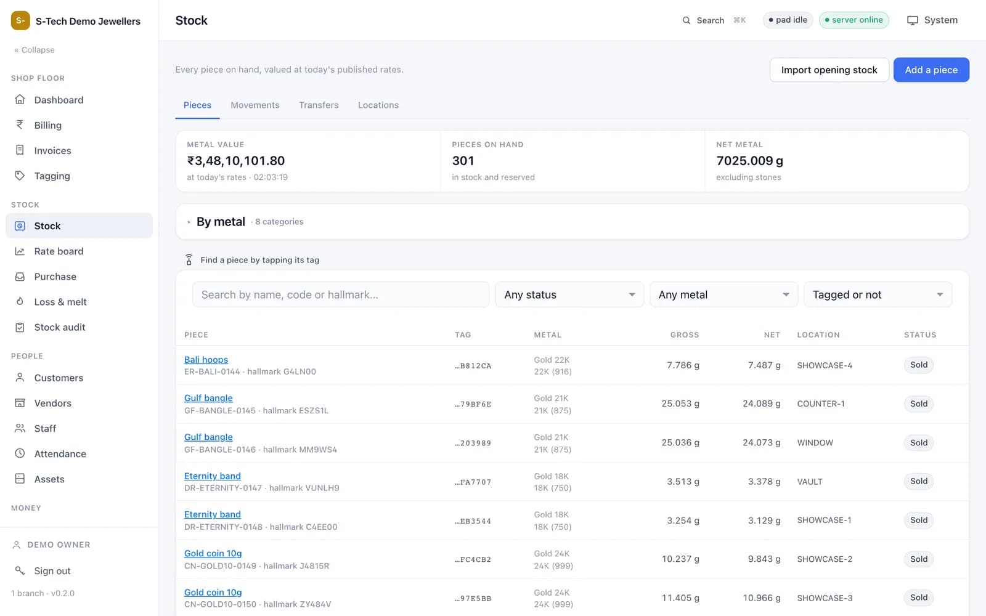Switch to the Locations tab
Image resolution: width=986 pixels, height=616 pixels.
click(378, 105)
